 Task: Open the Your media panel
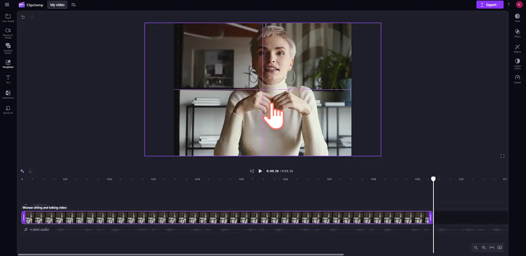click(8, 18)
